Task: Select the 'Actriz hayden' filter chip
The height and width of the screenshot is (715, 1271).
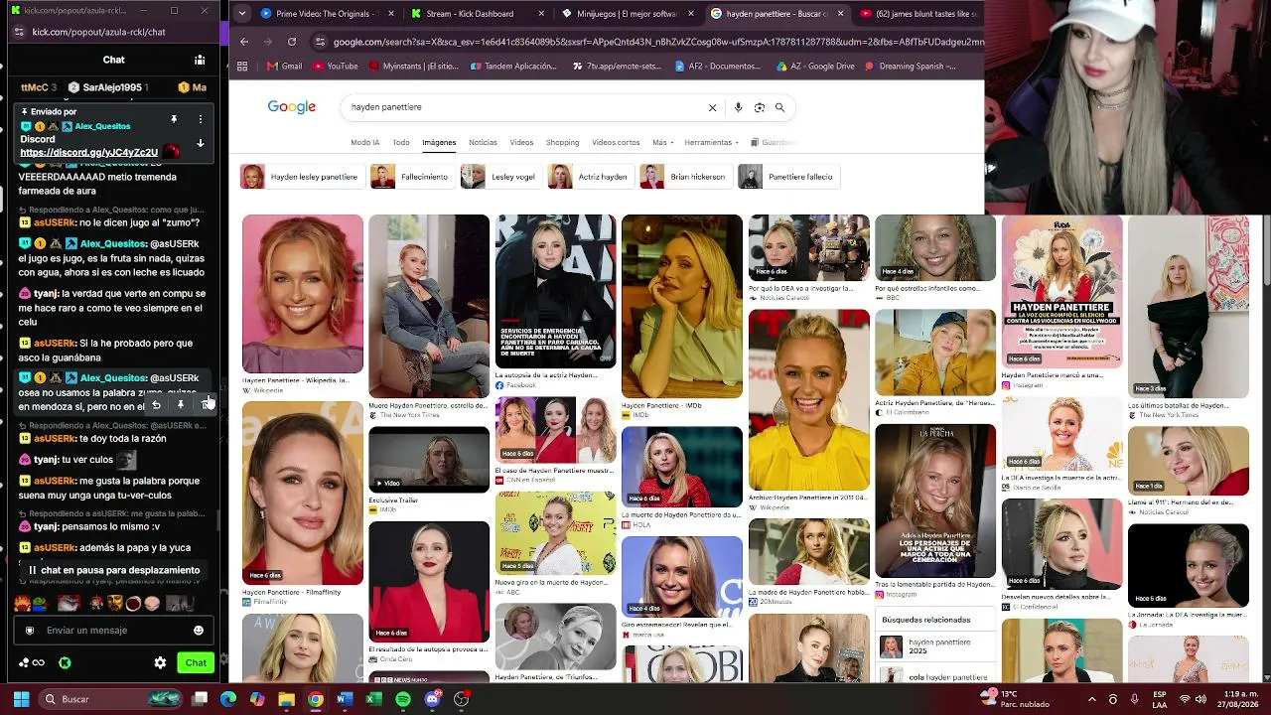Action: point(591,177)
